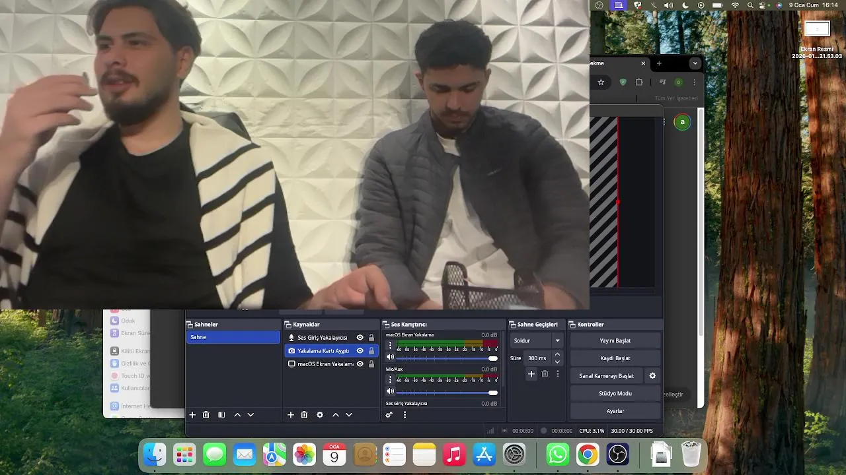The image size is (846, 475).
Task: Open Wi-Fi menu in menu bar
Action: (735, 5)
